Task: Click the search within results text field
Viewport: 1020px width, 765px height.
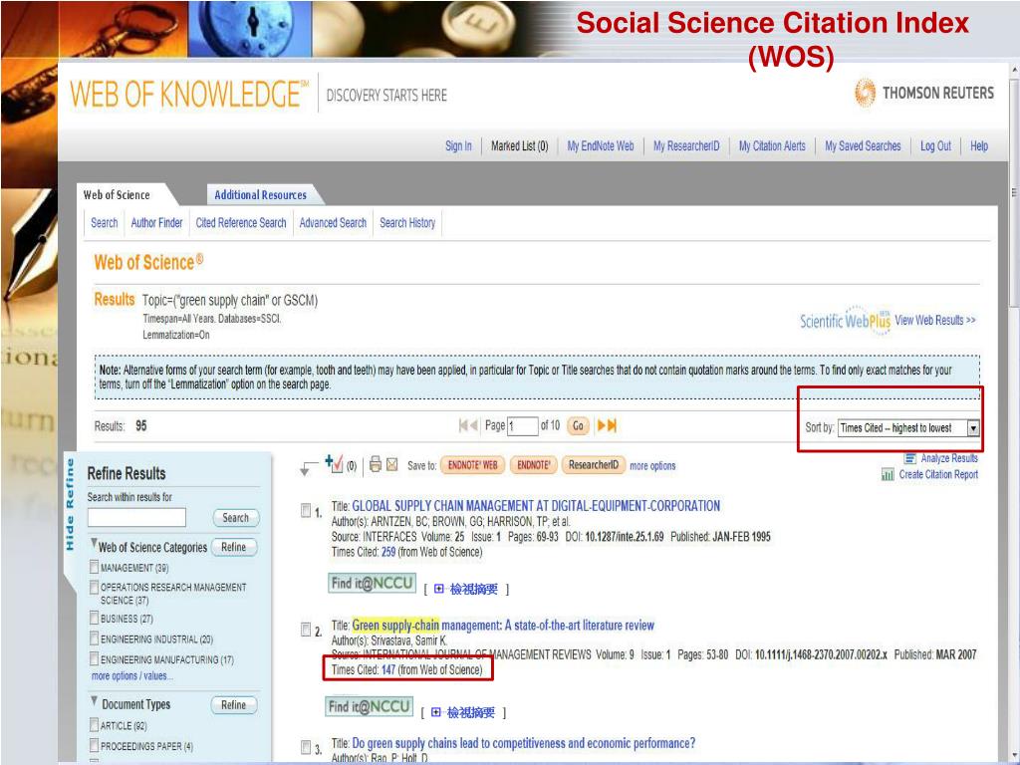Action: pos(136,518)
